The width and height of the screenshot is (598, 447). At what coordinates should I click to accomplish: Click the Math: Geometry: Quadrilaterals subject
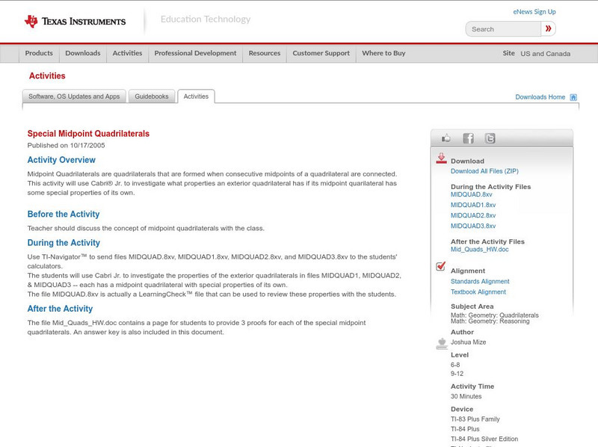[495, 315]
